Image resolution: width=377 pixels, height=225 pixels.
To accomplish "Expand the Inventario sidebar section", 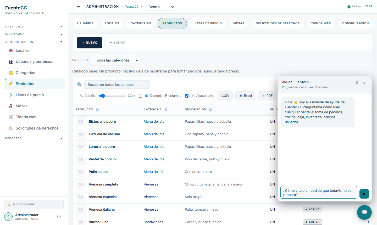I will tap(34, 34).
